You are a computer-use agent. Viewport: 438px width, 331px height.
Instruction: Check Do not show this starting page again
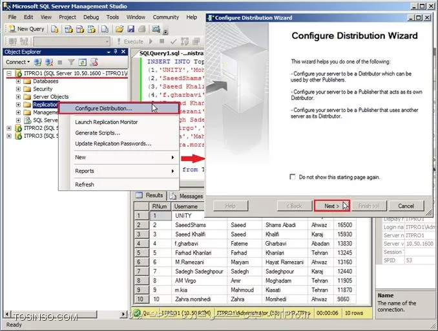(293, 177)
